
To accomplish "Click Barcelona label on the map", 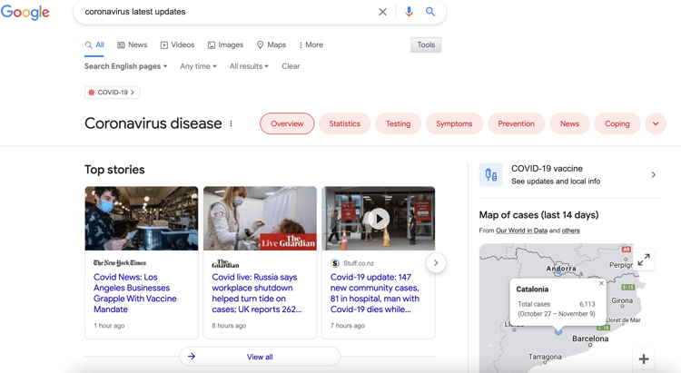I will [590, 339].
